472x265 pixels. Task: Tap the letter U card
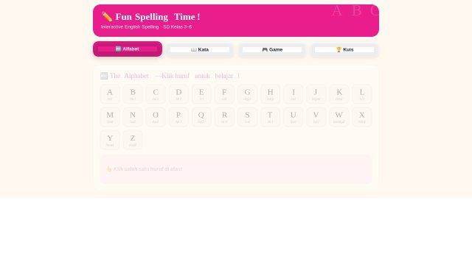(294, 117)
